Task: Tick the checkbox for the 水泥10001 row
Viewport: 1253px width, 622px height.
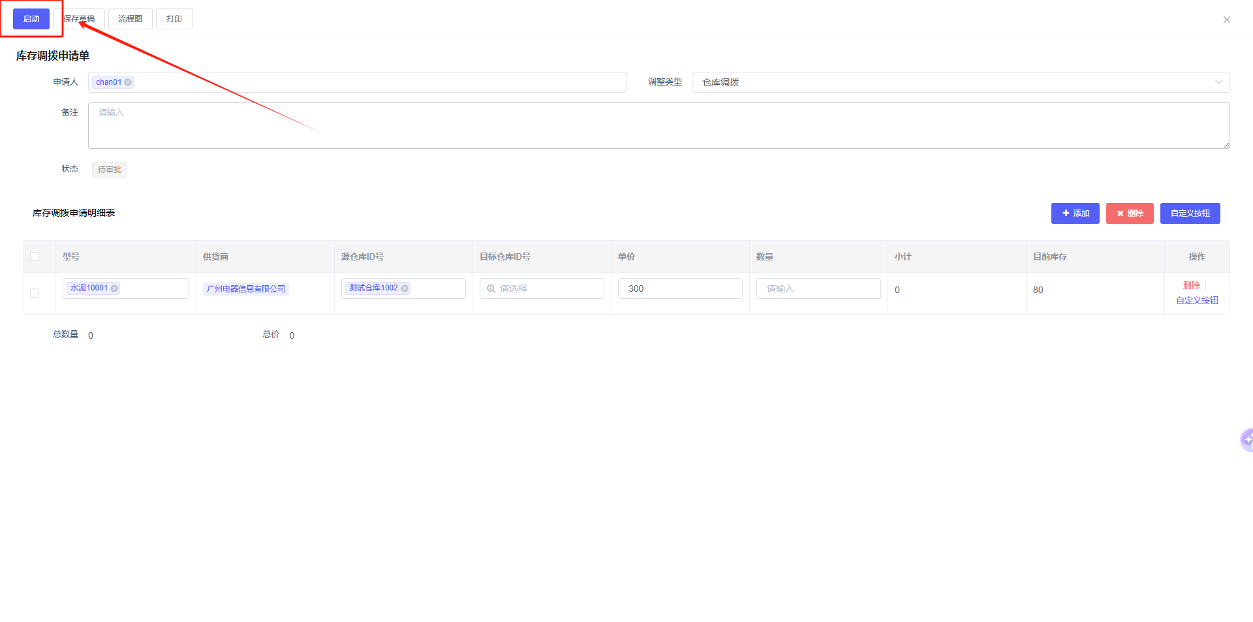Action: tap(35, 293)
